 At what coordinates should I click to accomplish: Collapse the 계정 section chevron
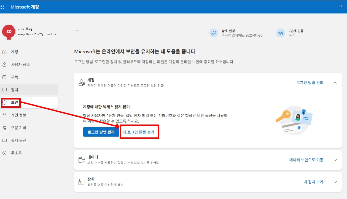[335, 83]
